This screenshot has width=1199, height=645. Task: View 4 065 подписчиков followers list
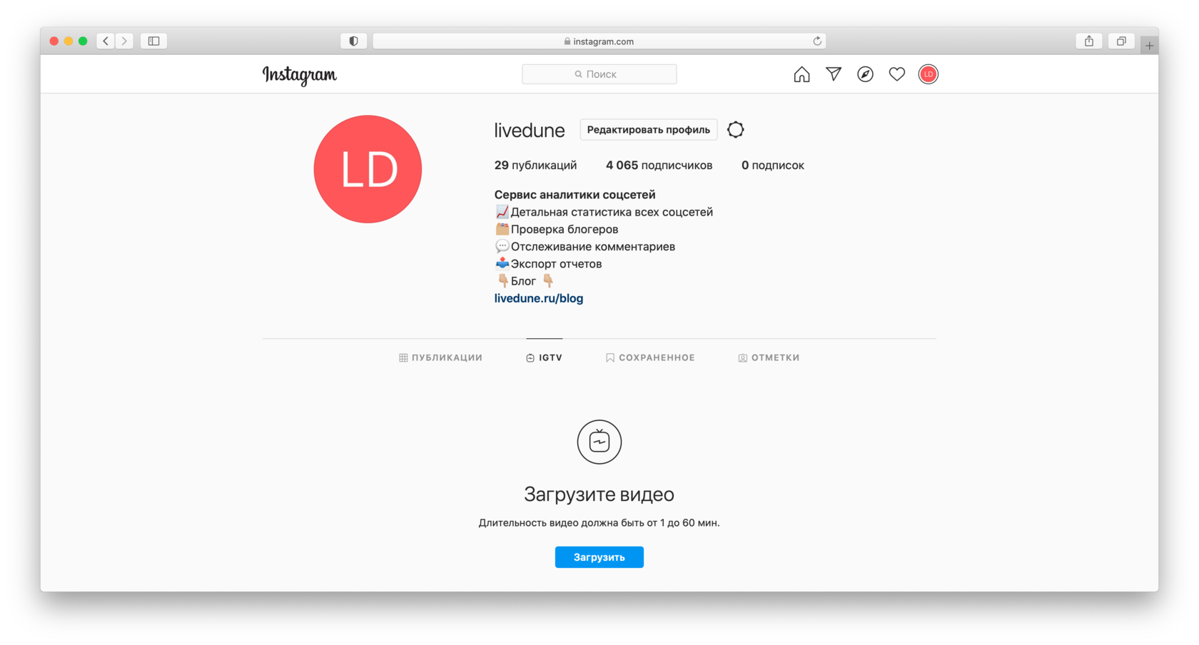coord(659,166)
